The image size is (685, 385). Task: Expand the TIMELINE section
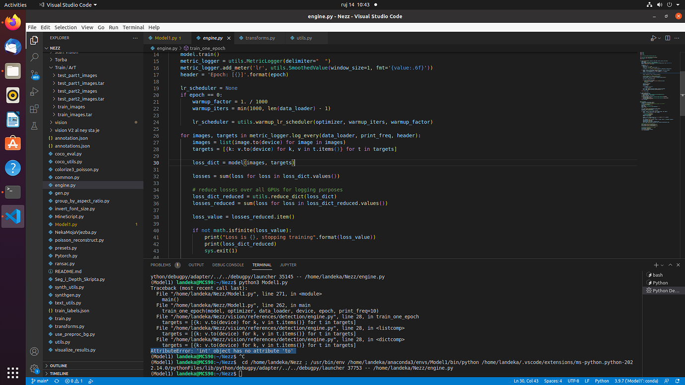click(x=59, y=374)
